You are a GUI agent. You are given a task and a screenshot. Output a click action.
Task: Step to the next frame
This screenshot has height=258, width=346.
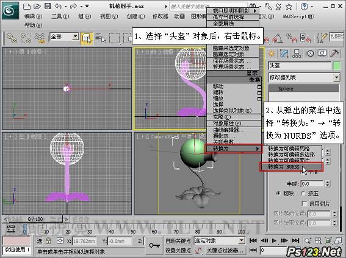click(284, 240)
